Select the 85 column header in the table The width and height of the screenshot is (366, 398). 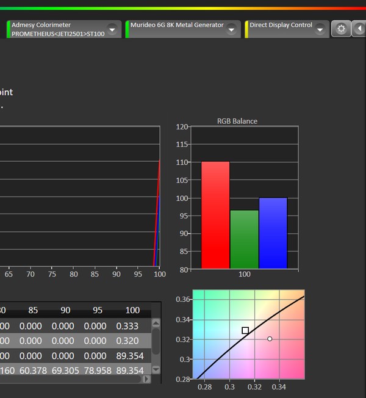tap(33, 310)
